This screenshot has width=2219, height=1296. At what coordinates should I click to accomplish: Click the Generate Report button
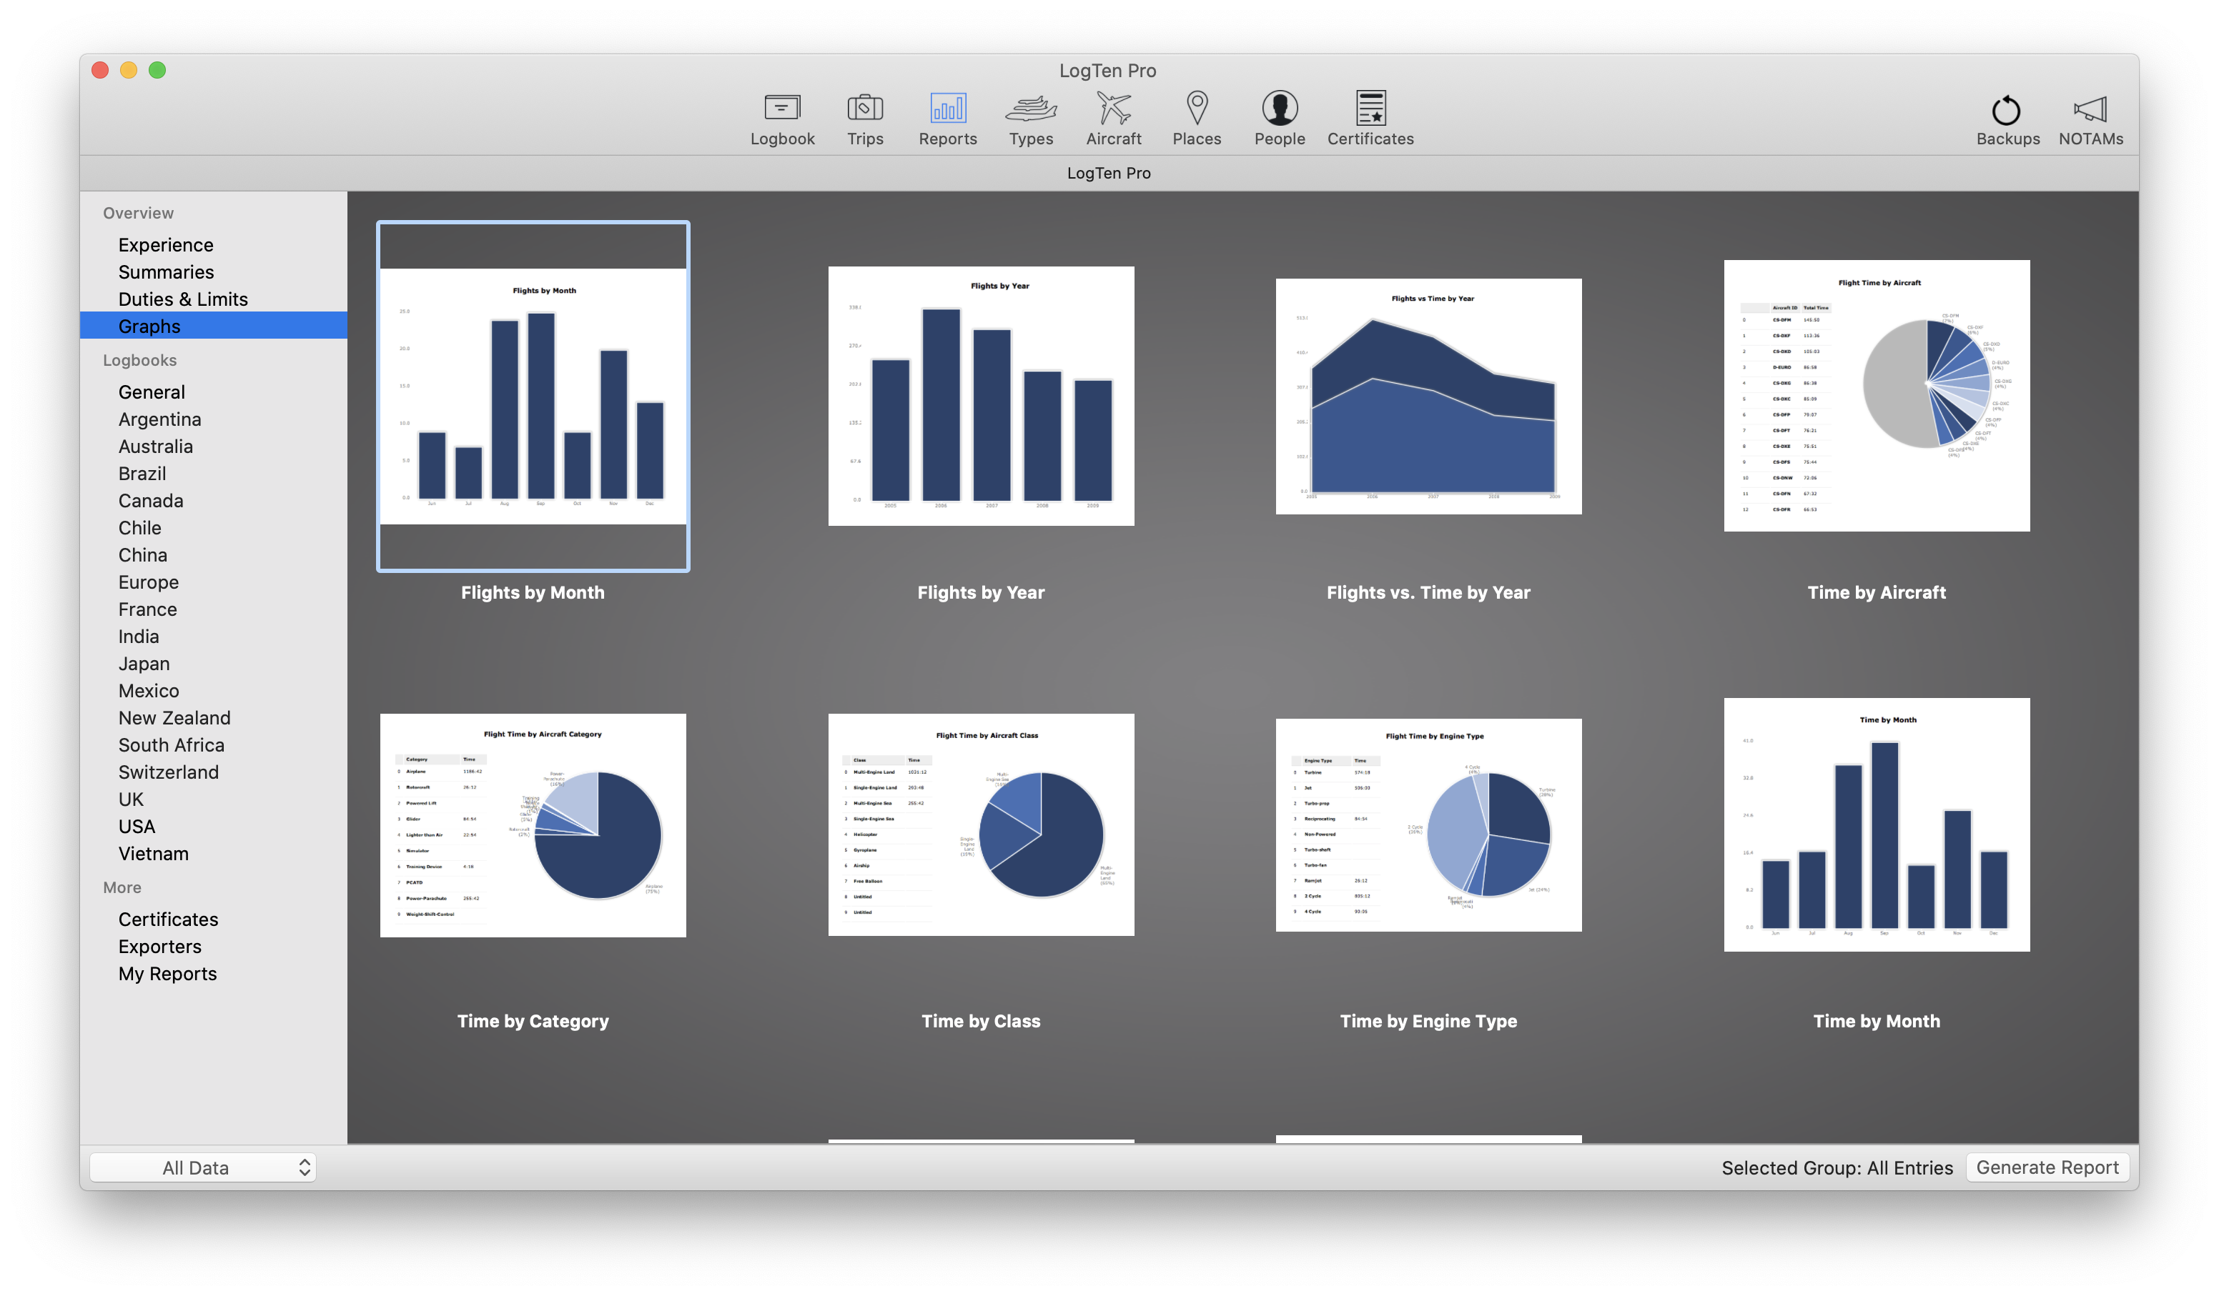(x=2047, y=1167)
